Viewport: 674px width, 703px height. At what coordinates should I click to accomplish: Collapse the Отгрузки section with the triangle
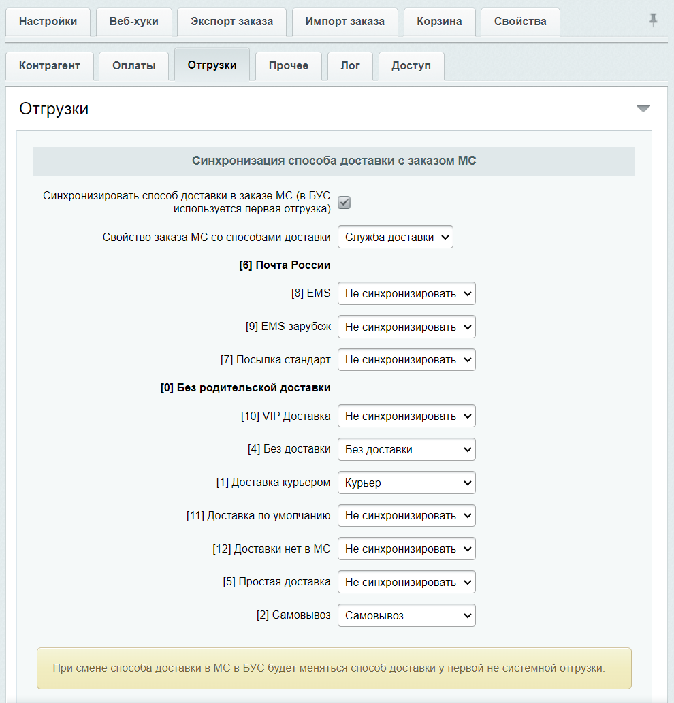pos(643,109)
